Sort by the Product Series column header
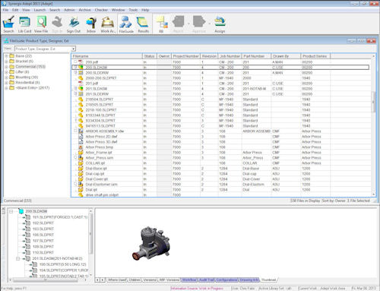This screenshot has width=380, height=291. [x=315, y=56]
